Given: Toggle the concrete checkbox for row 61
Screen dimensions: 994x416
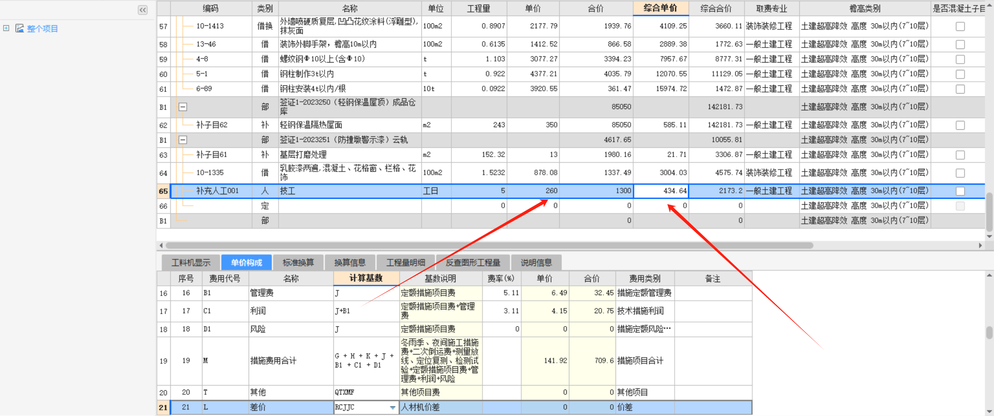Looking at the screenshot, I should [960, 89].
